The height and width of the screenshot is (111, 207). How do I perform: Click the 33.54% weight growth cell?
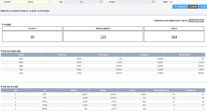[185, 66]
